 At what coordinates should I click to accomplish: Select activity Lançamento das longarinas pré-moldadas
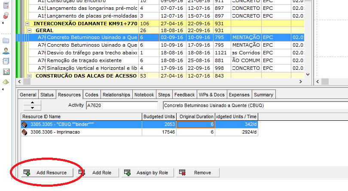click(92, 8)
